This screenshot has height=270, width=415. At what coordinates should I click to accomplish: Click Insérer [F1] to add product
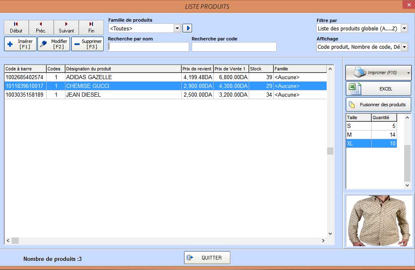click(20, 44)
